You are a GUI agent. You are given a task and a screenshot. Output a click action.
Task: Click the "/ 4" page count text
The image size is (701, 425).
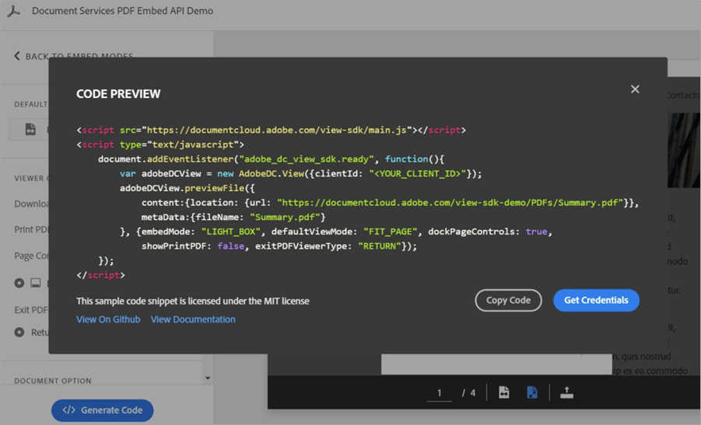pos(468,393)
